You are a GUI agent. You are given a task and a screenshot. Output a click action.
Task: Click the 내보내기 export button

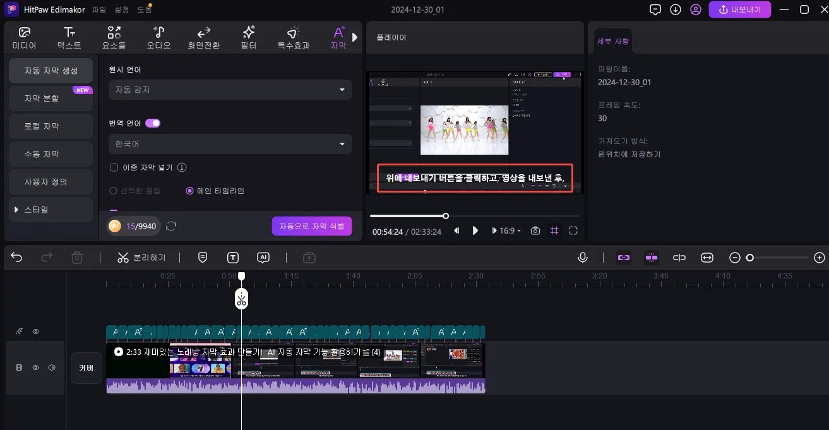(x=739, y=9)
